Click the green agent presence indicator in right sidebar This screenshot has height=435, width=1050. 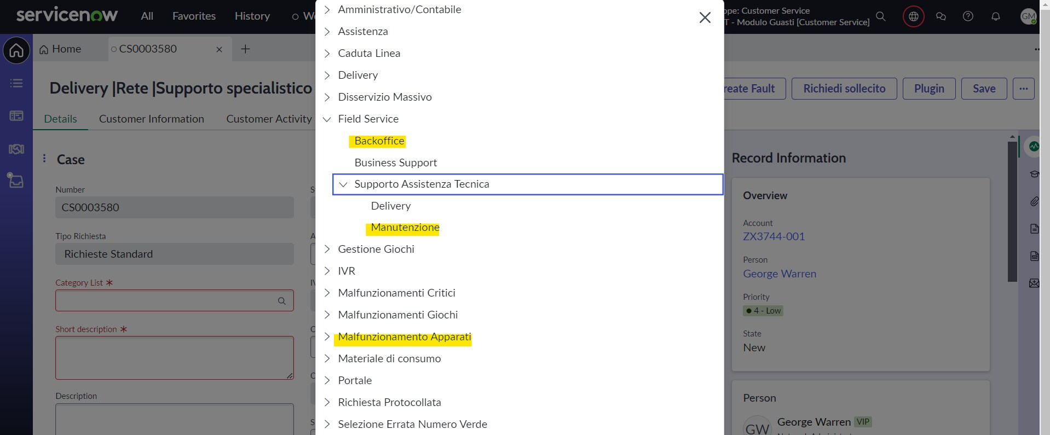[1034, 146]
